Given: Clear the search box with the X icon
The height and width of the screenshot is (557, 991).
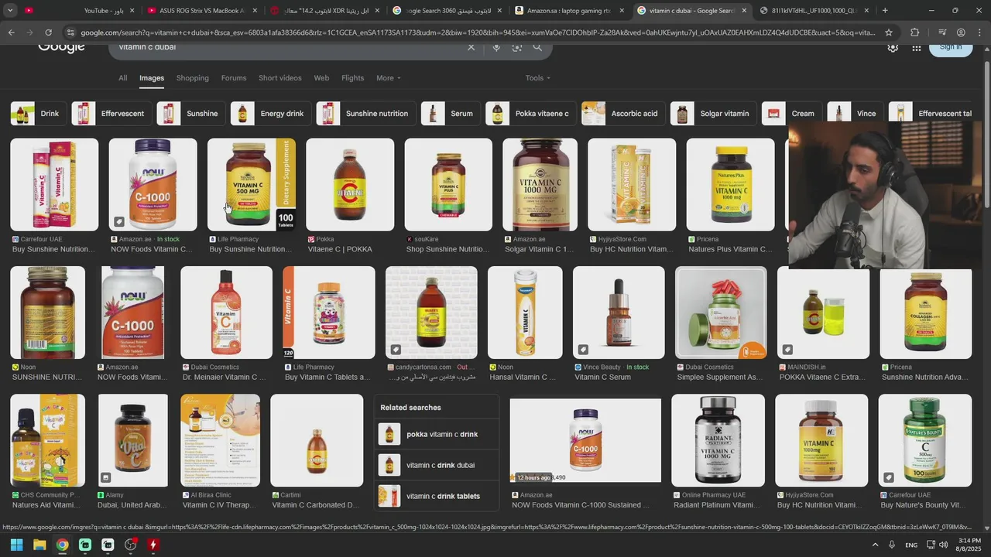Looking at the screenshot, I should pyautogui.click(x=471, y=47).
